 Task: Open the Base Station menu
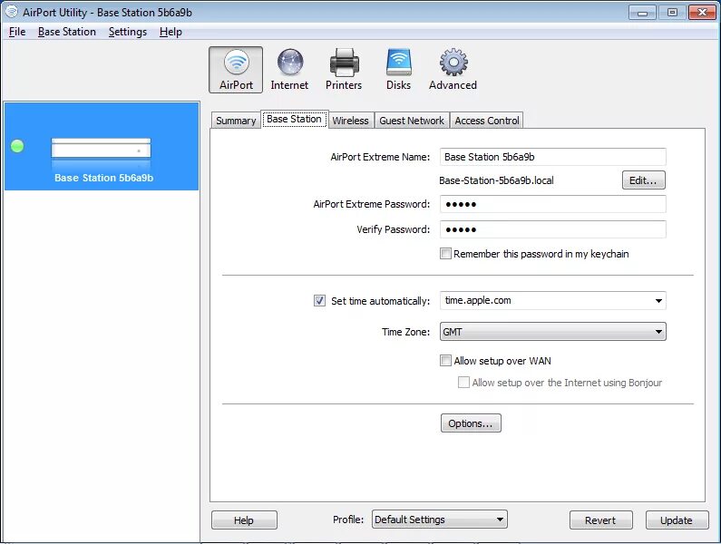click(x=67, y=32)
